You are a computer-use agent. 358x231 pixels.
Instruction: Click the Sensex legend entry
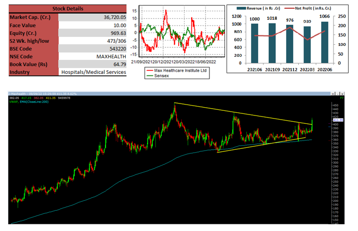pos(158,76)
